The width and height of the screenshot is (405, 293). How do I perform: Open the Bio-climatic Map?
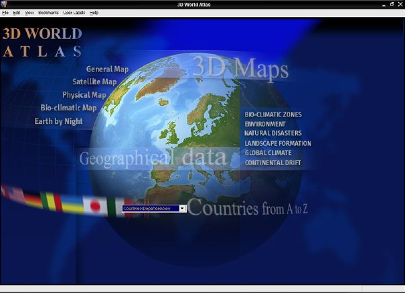69,108
